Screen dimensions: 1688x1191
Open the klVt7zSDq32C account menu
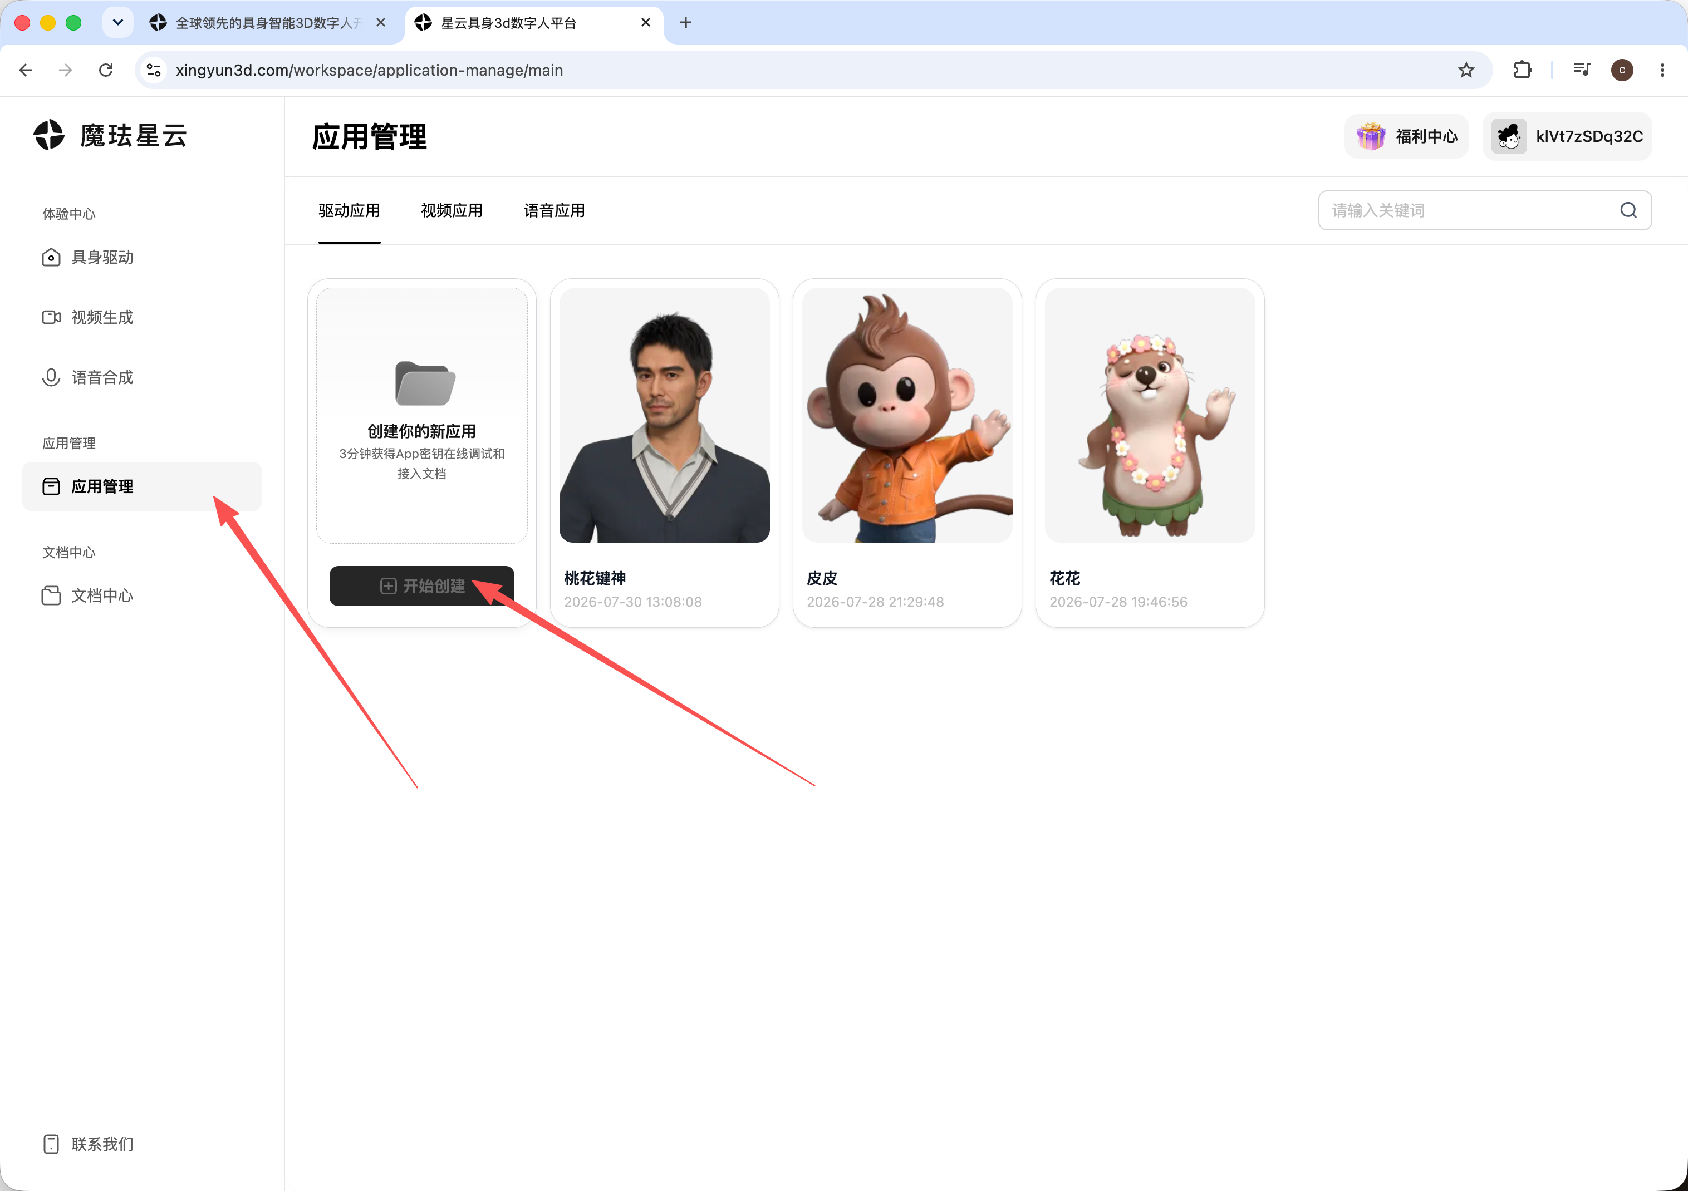pyautogui.click(x=1567, y=137)
